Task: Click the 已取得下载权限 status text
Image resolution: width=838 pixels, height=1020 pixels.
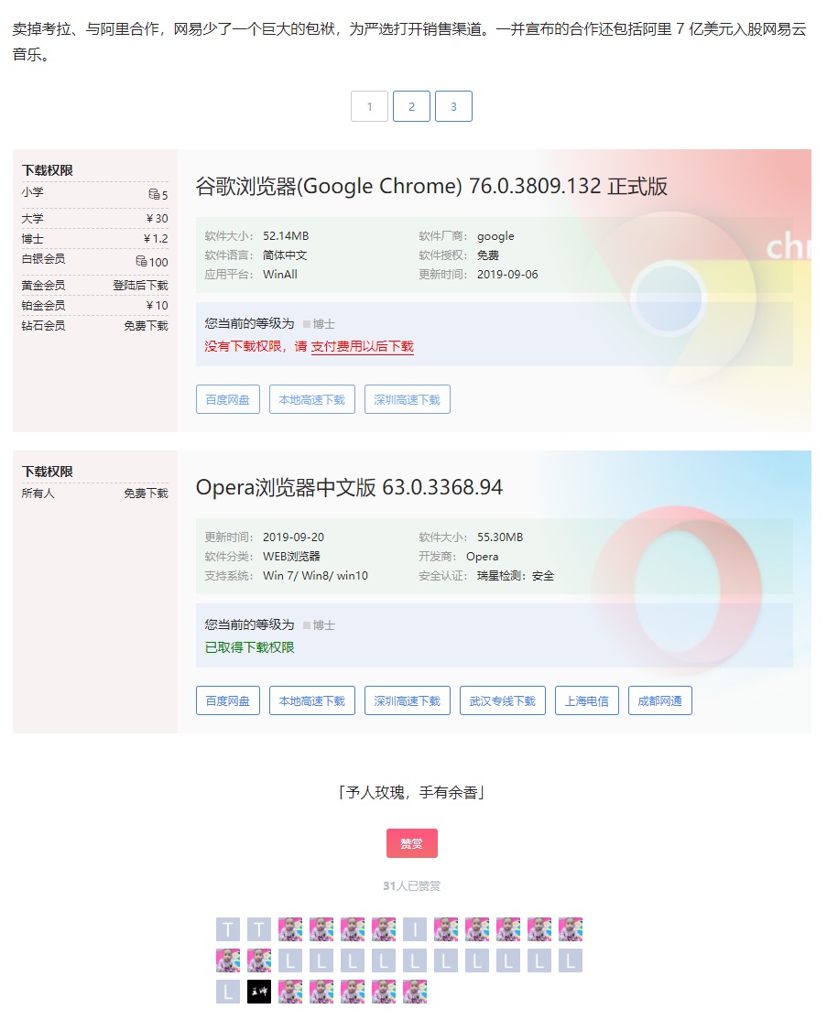Action: click(250, 647)
